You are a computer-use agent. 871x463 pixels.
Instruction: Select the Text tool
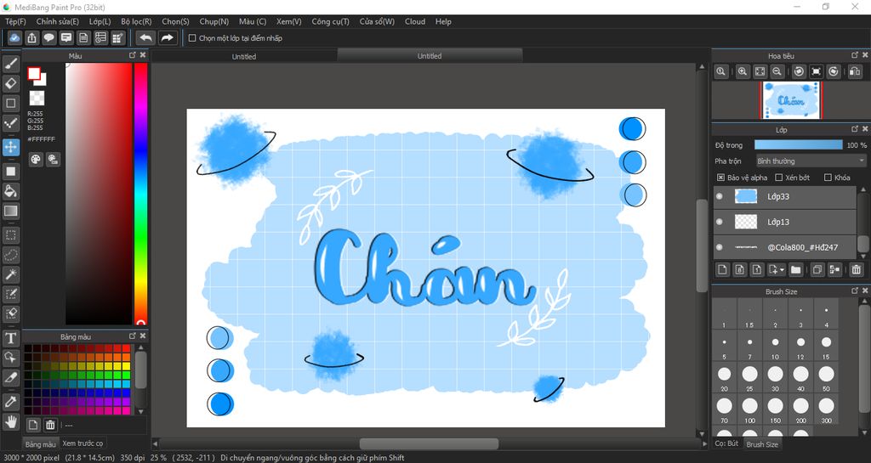point(10,338)
